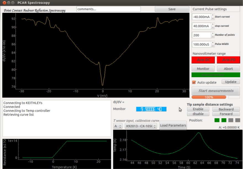Screen dimensions: 243x169
Task: Click the Backward button
Action: 226,109
